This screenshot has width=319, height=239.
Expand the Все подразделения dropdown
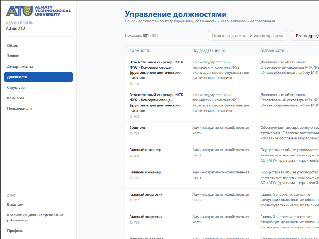coord(305,36)
